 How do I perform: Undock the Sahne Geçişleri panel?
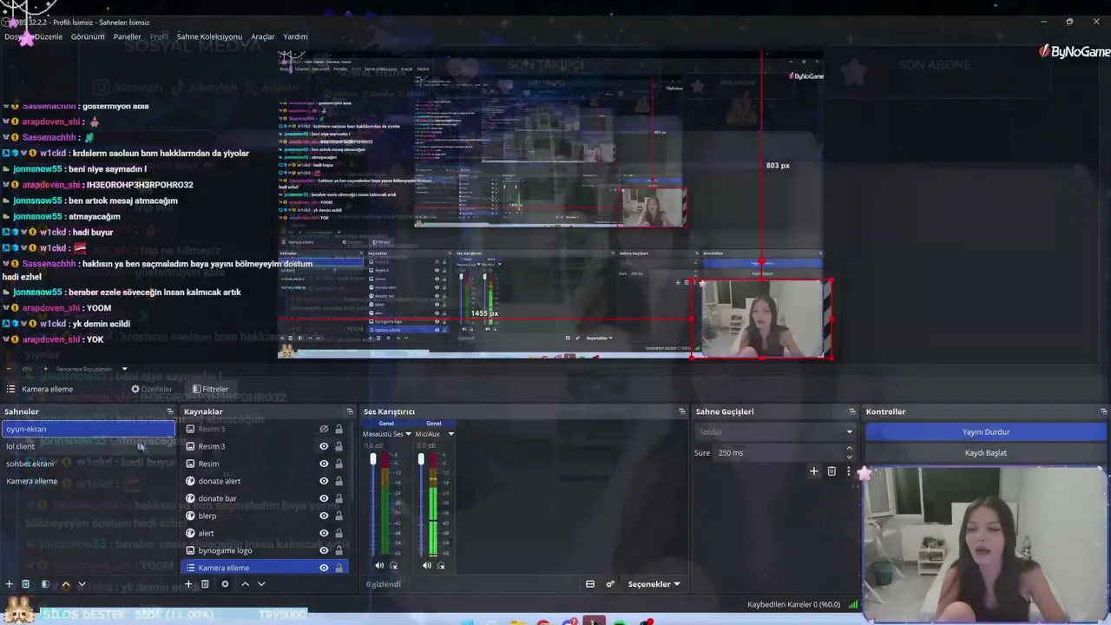tap(852, 411)
